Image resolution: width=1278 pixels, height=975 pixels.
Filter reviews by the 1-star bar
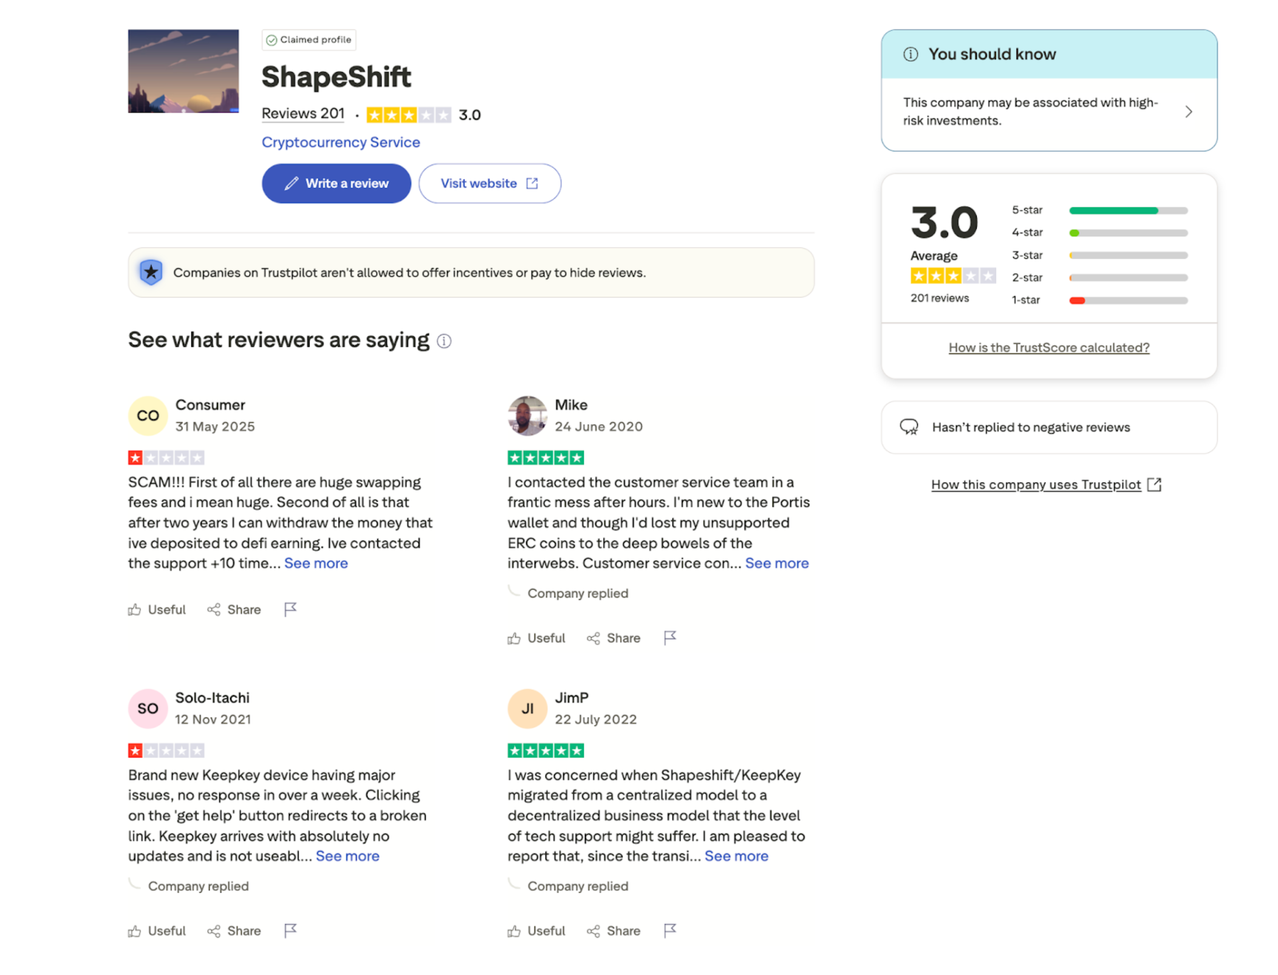[x=1128, y=301]
